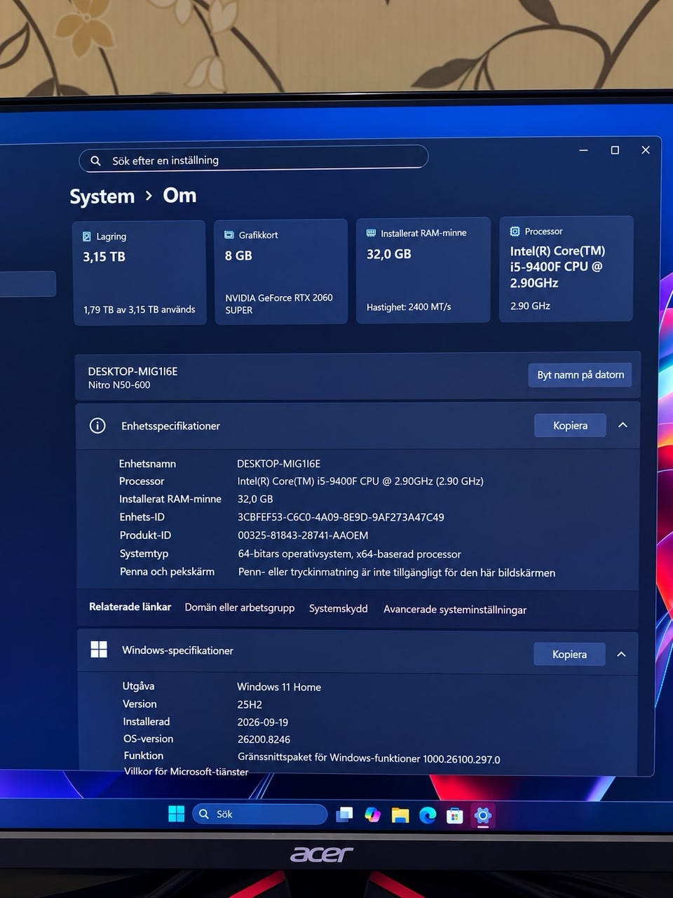This screenshot has width=673, height=898.
Task: Select the Nitro N50-600 model text
Action: [x=119, y=385]
